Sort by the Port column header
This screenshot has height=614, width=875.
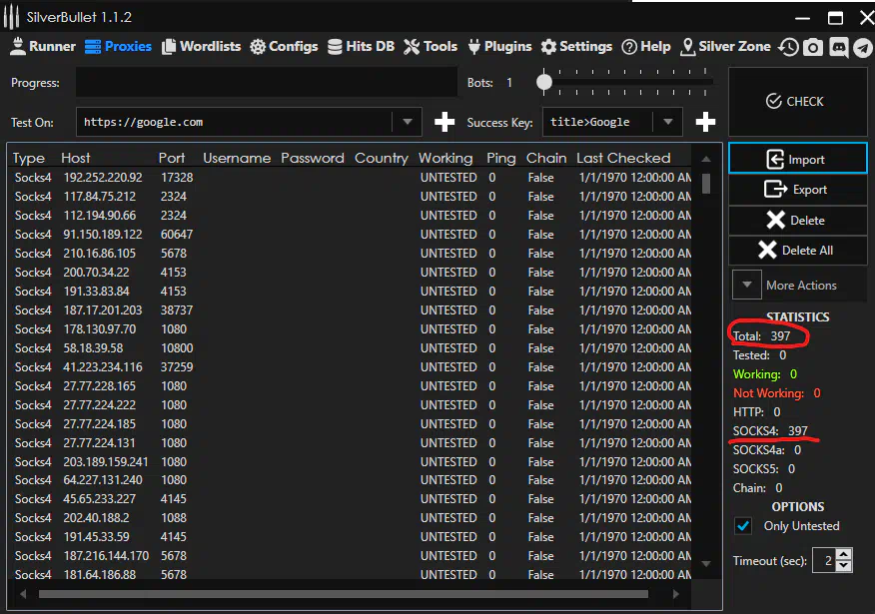(172, 159)
